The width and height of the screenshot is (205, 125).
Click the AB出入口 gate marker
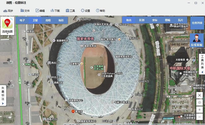coord(48,77)
